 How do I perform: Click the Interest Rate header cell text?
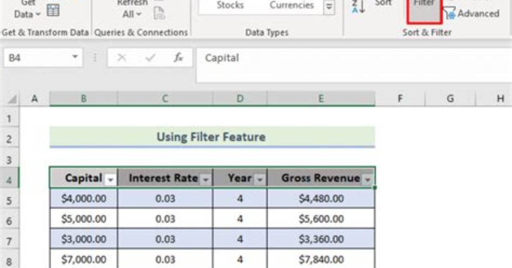point(163,178)
